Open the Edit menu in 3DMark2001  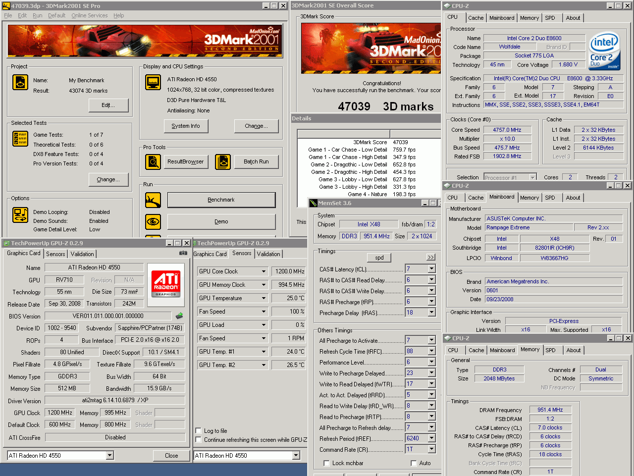pyautogui.click(x=22, y=15)
